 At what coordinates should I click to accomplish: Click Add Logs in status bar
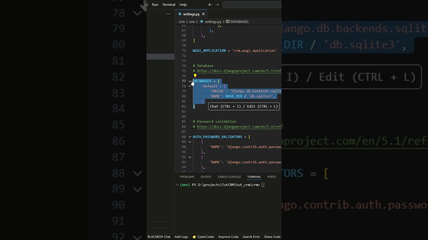point(181,237)
